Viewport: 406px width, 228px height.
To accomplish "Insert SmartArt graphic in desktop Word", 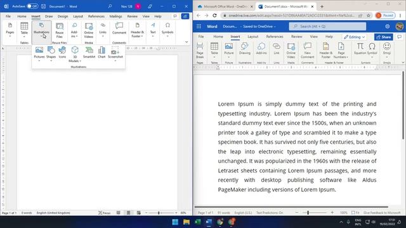I will coord(89,52).
